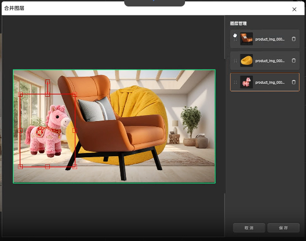This screenshot has width=306, height=241.
Task: Grab the armchair layer drag handle
Action: pos(235,39)
